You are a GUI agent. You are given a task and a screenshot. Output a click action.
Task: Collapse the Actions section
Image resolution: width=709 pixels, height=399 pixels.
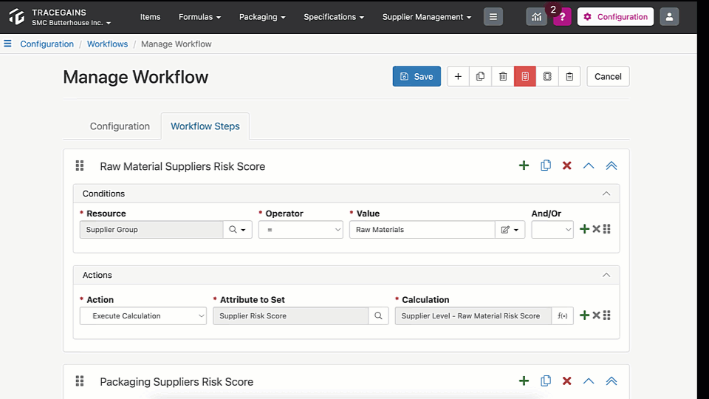[x=606, y=275]
